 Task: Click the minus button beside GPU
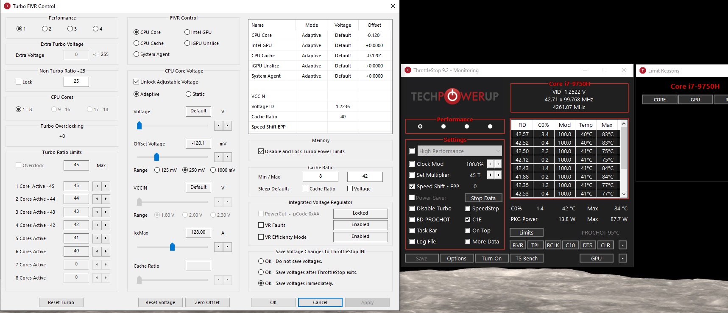(622, 258)
